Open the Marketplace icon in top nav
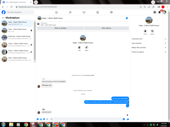The height and width of the screenshot is (127, 170). coord(98,12)
